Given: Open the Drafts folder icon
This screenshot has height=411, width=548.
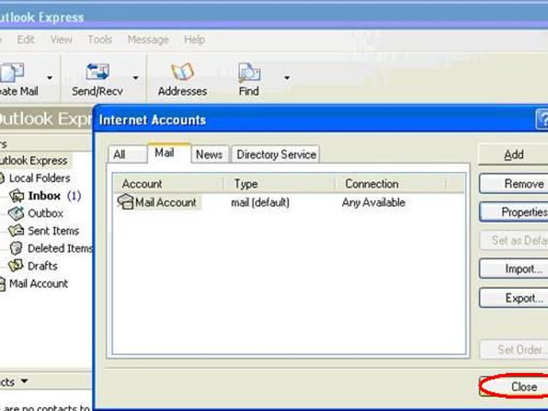Looking at the screenshot, I should point(16,265).
